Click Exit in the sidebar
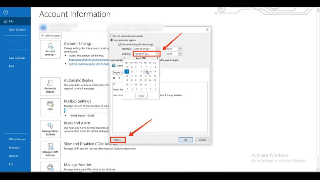This screenshot has width=320, height=180. (x=11, y=164)
